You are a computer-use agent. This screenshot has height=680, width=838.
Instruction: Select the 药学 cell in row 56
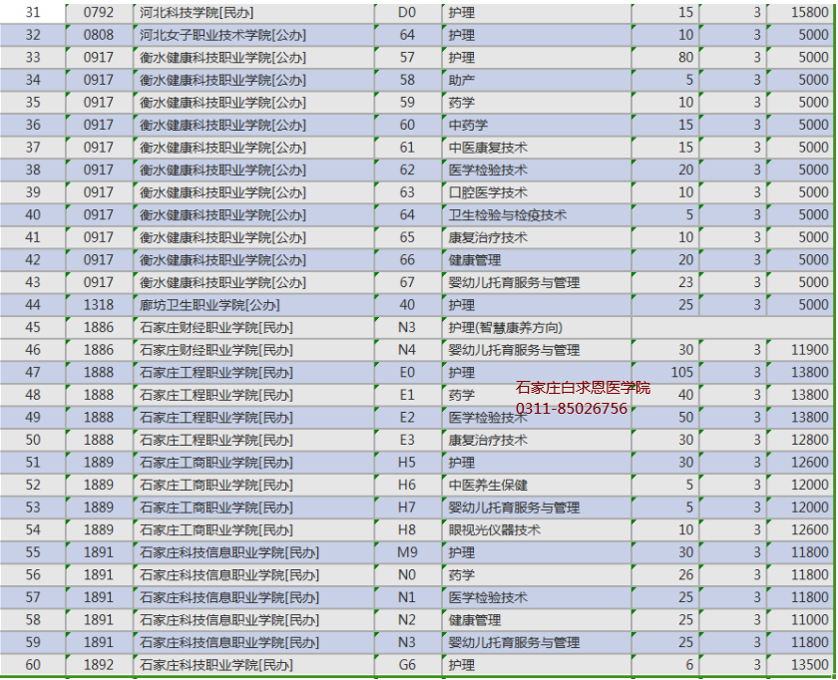point(537,574)
